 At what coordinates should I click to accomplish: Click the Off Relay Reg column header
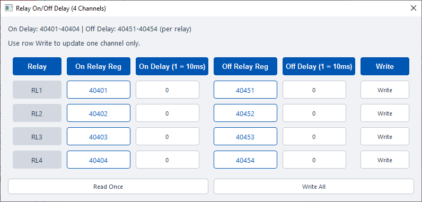tap(245, 66)
